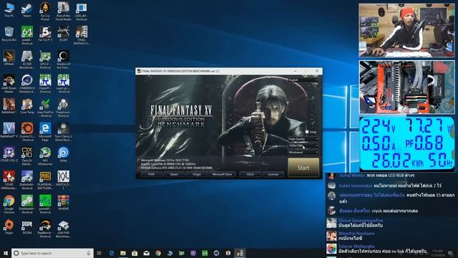Select the Steam desktop shortcut
Image resolution: width=458 pixels, height=258 pixels.
point(27,10)
